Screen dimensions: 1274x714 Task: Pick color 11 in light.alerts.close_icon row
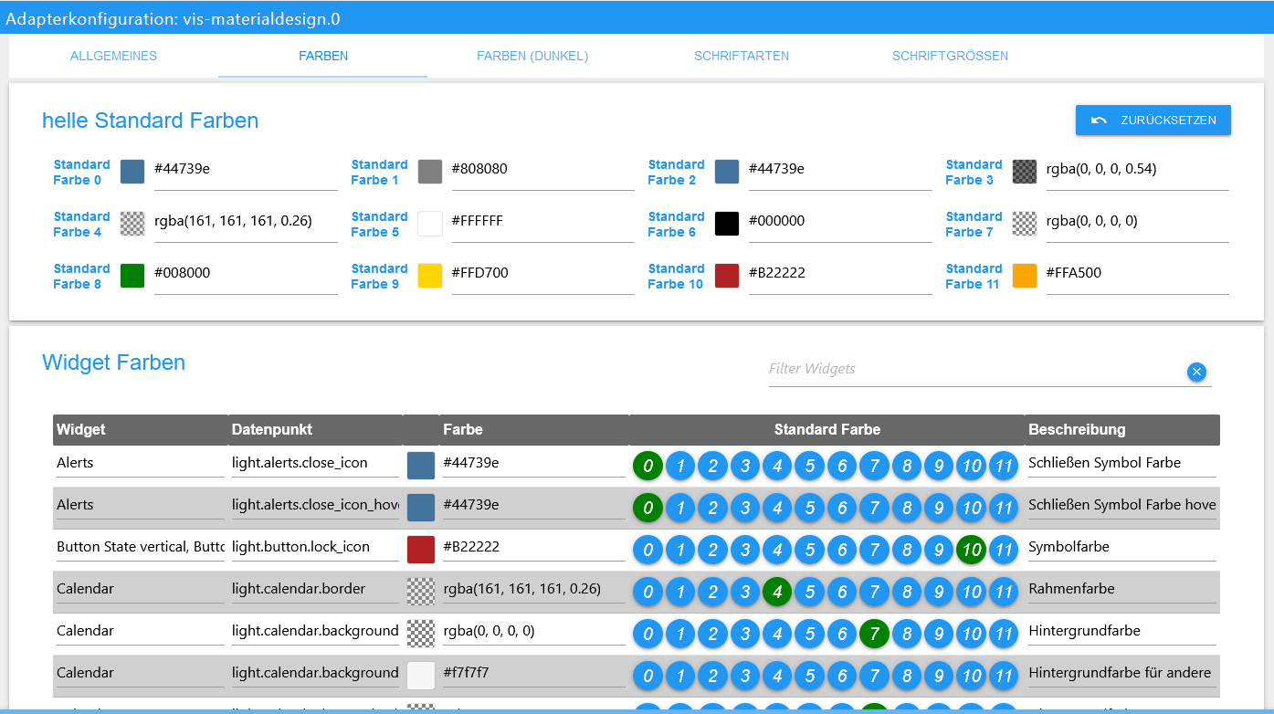[1004, 467]
